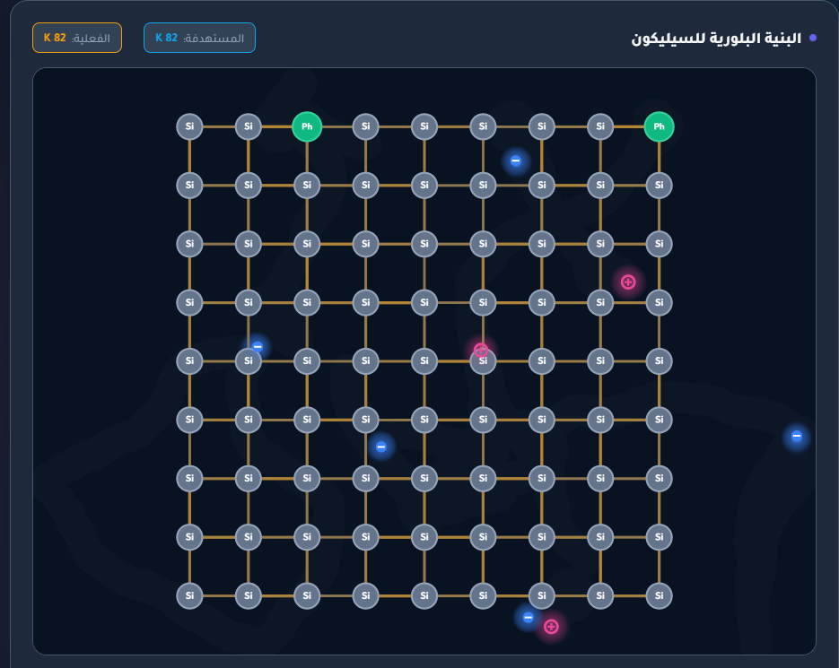
Task: Select the Si atom at the bottom-left corner
Action: pos(189,595)
